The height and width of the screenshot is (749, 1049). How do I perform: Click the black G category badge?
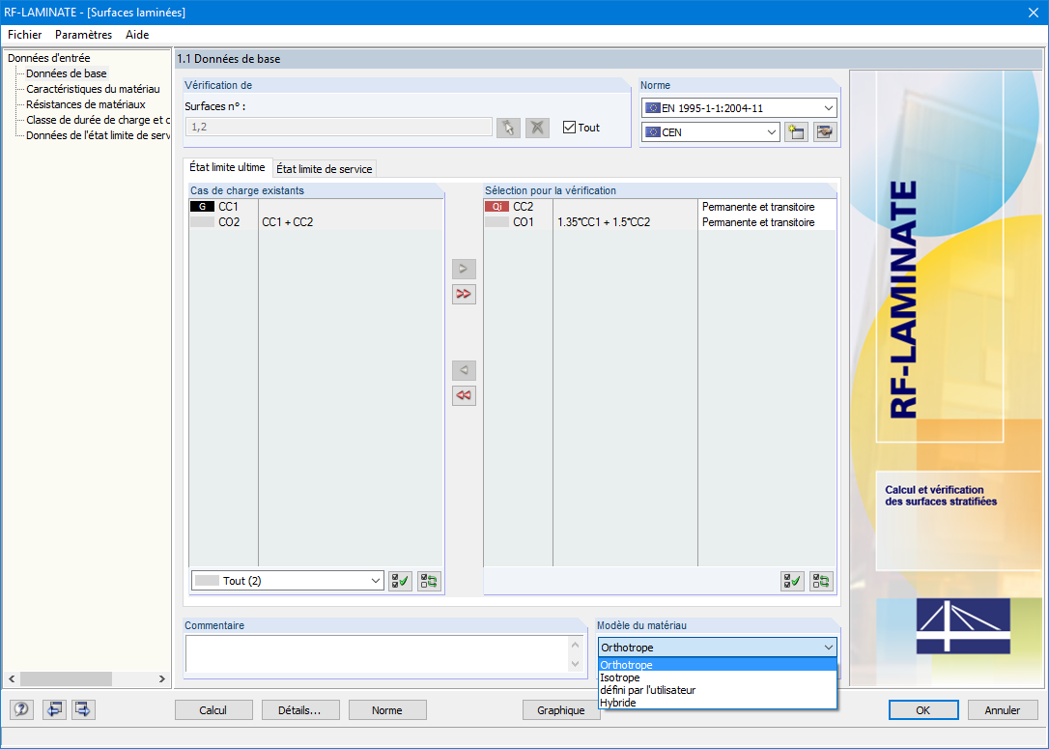pos(202,207)
